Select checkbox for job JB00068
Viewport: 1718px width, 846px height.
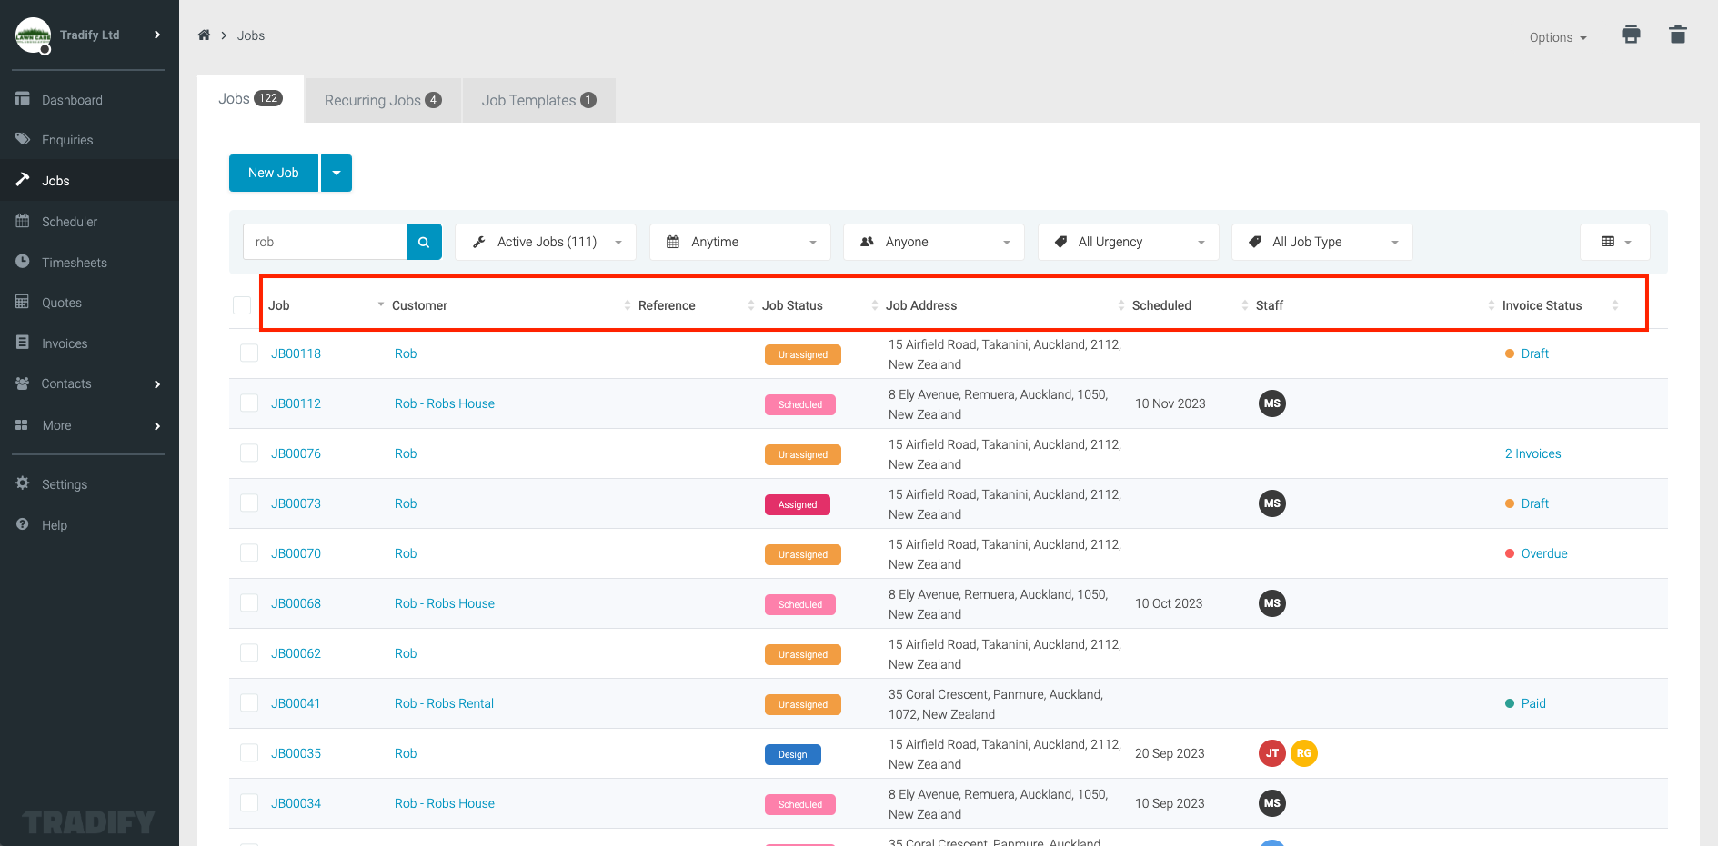pyautogui.click(x=249, y=602)
